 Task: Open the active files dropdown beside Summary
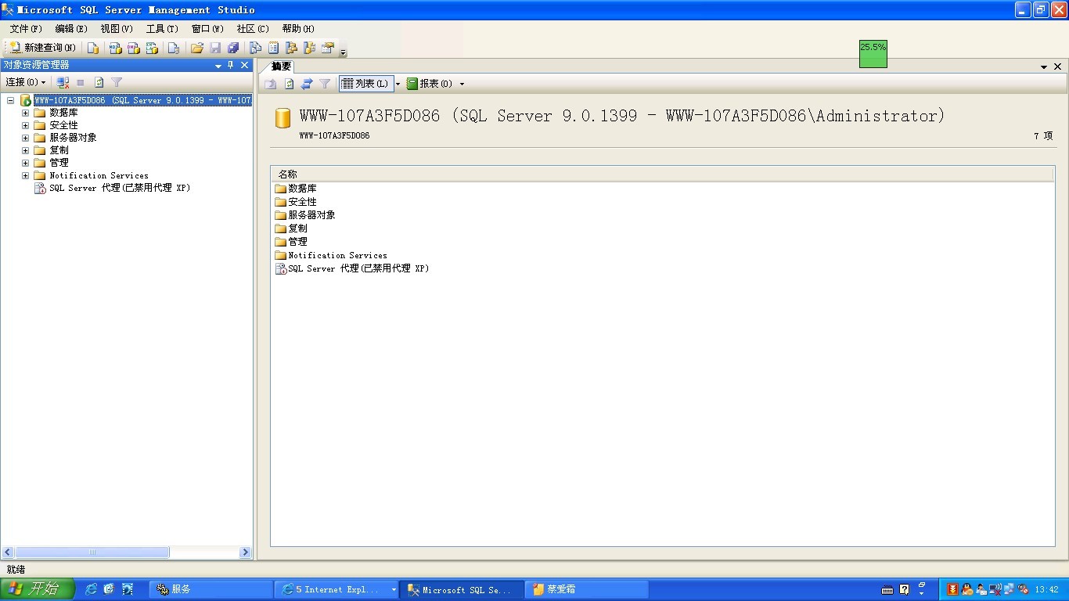click(x=1044, y=67)
